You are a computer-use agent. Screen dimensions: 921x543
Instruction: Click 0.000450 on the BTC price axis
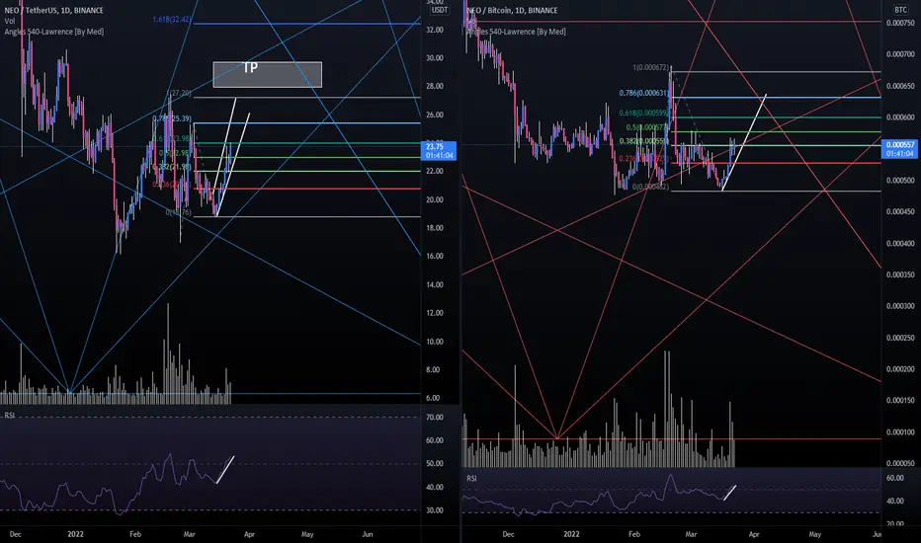pyautogui.click(x=900, y=212)
